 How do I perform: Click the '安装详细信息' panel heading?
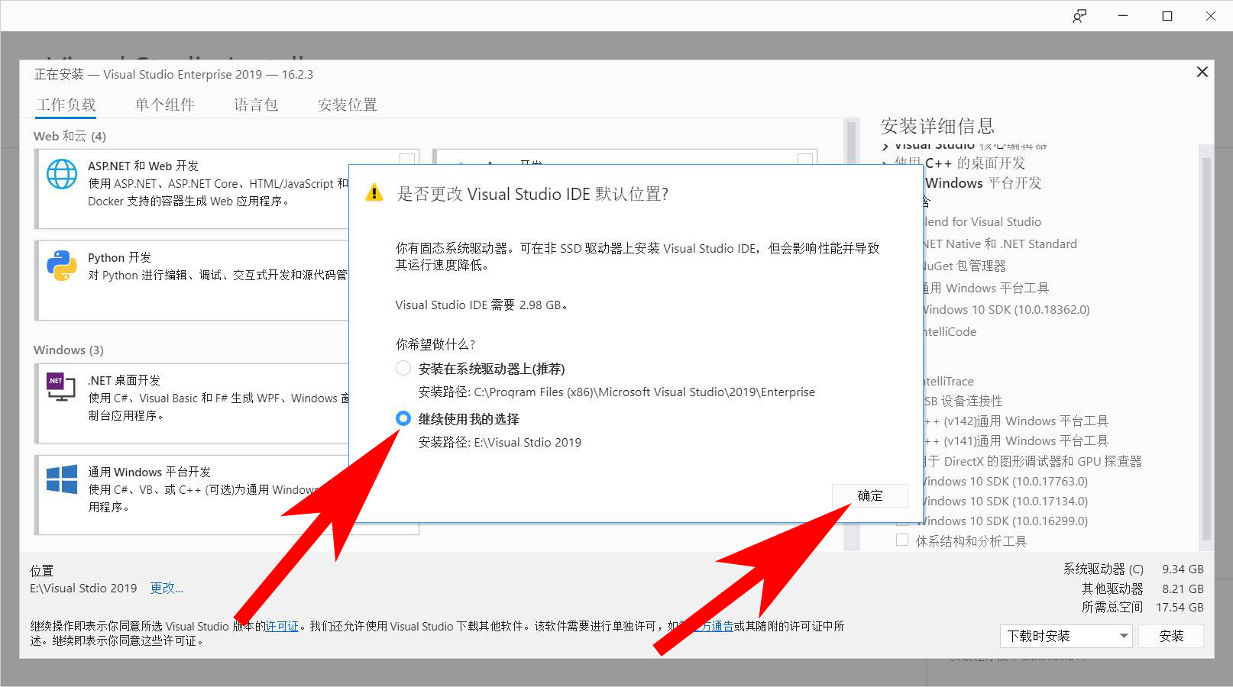(x=937, y=126)
